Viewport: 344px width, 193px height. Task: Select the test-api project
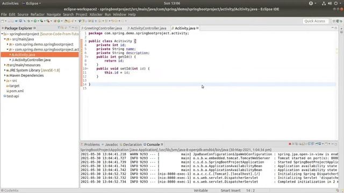click(13, 96)
